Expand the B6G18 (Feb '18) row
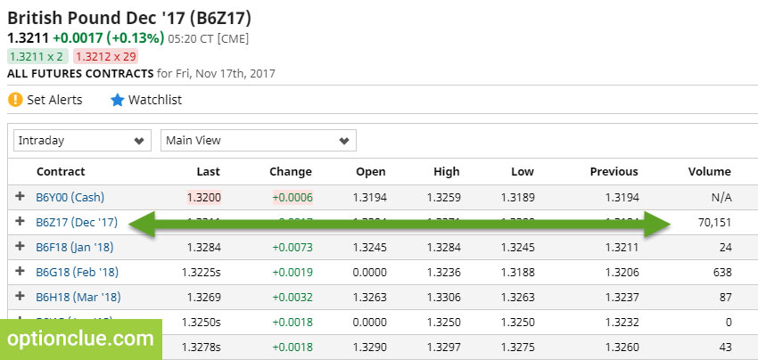758x360 pixels. [x=21, y=272]
